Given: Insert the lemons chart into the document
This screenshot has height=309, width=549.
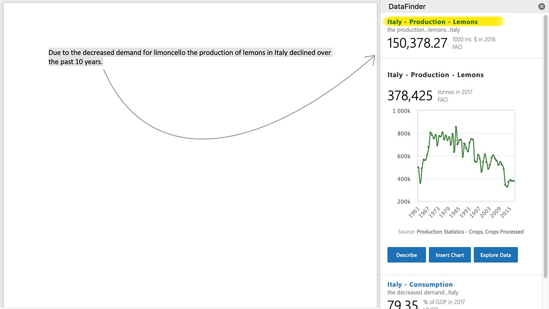Looking at the screenshot, I should 449,255.
